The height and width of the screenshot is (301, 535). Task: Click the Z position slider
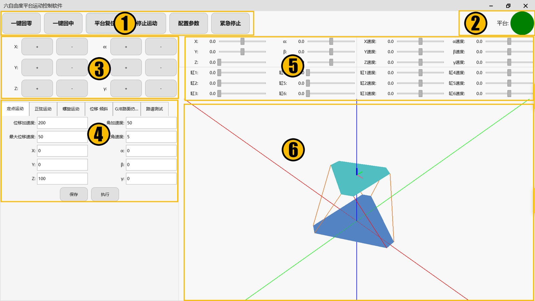242,62
